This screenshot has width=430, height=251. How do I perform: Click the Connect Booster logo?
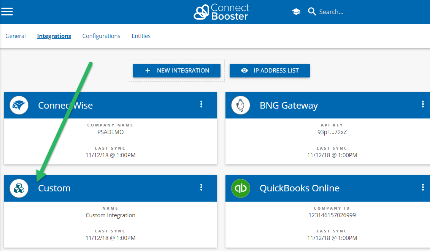[221, 12]
